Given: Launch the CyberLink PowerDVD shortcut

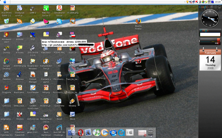Looking at the screenshot, I should pyautogui.click(x=20, y=131).
